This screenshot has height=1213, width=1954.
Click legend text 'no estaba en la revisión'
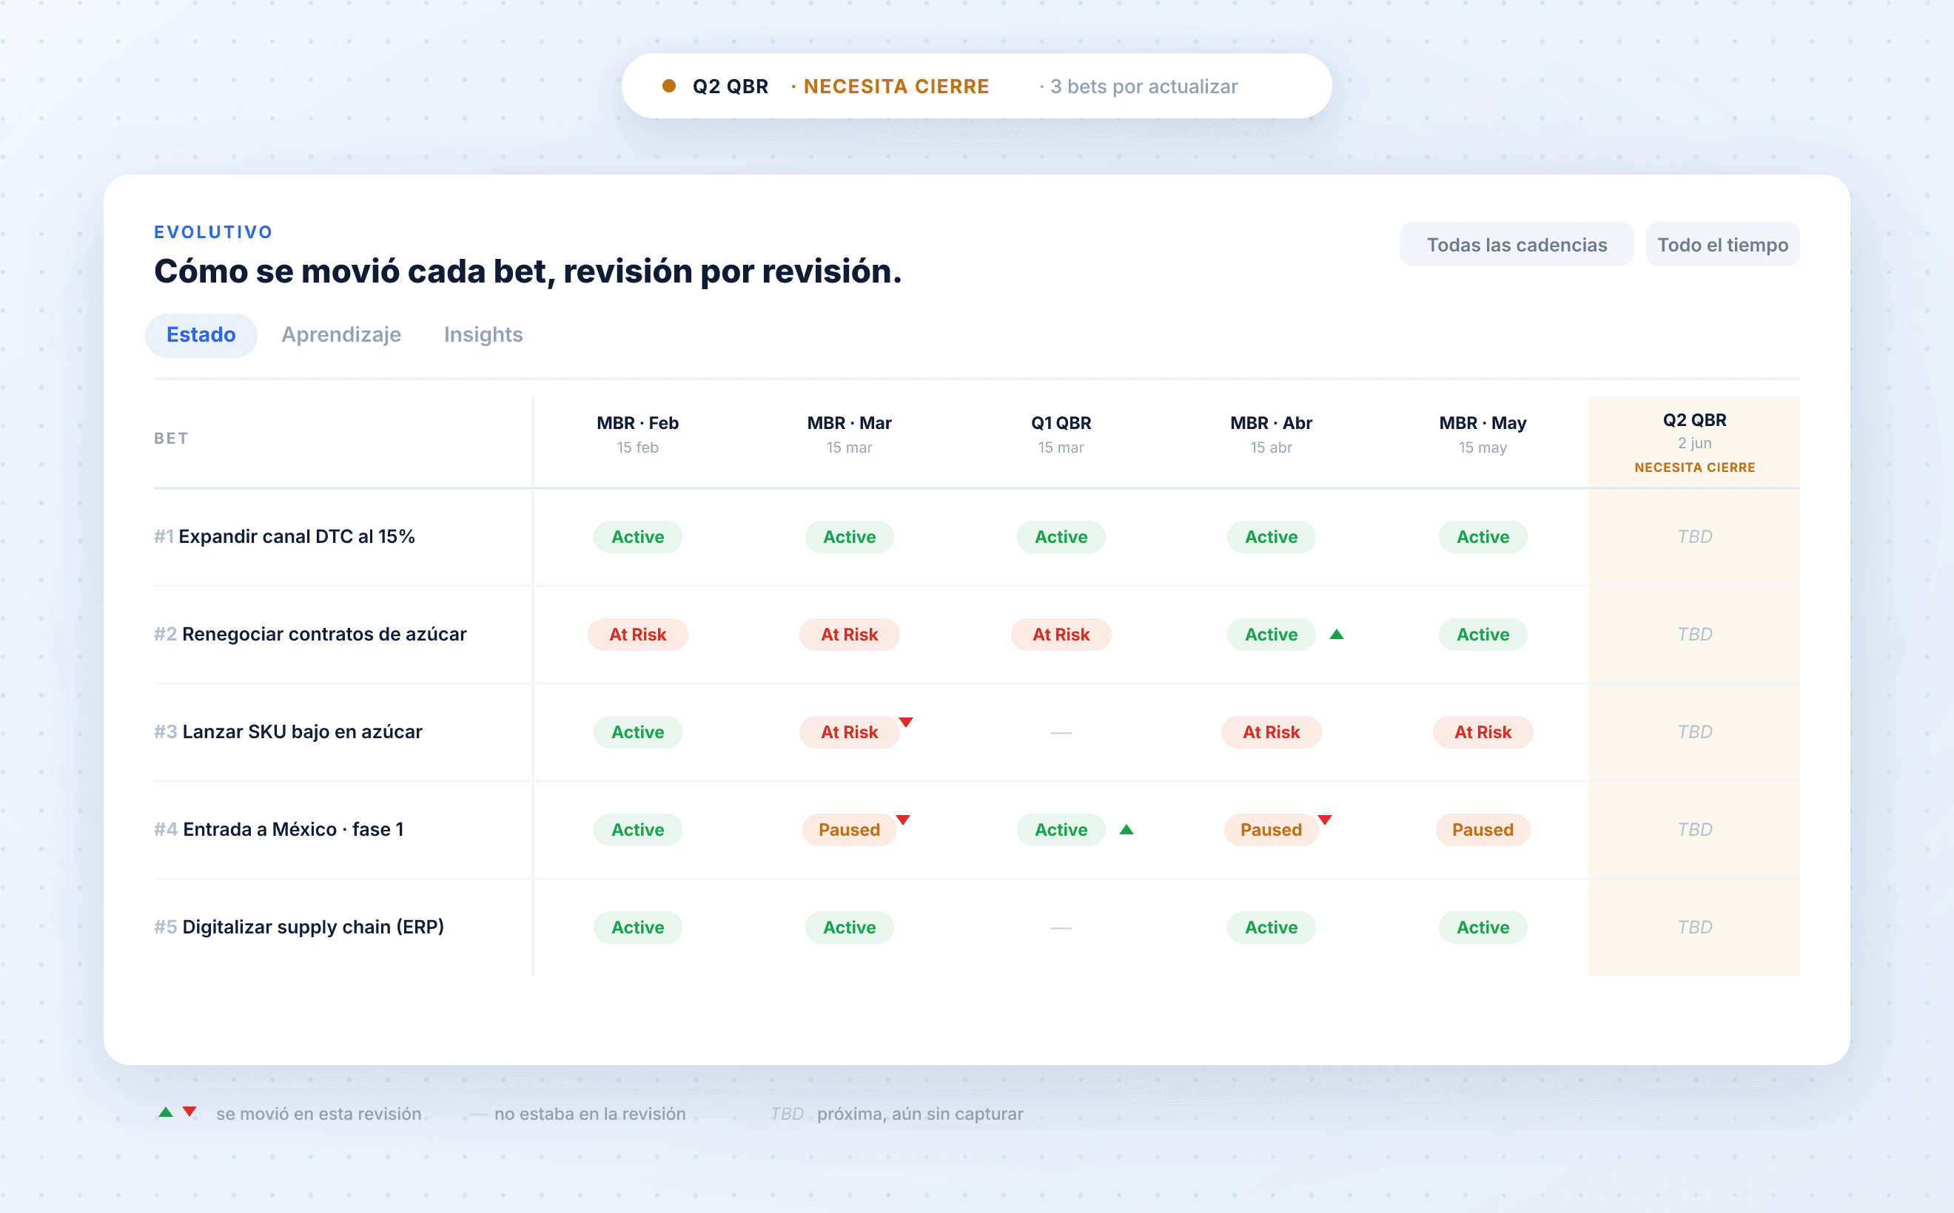coord(590,1114)
